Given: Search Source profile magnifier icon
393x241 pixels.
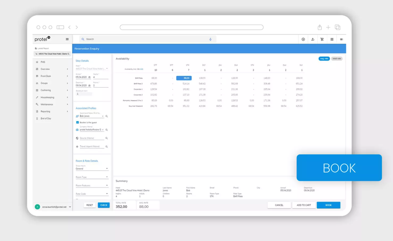Looking at the screenshot, I should pyautogui.click(x=107, y=138).
